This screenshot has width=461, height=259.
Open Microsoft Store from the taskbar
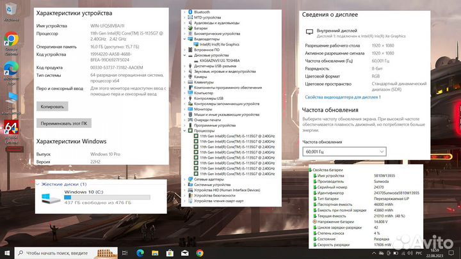coord(170,253)
